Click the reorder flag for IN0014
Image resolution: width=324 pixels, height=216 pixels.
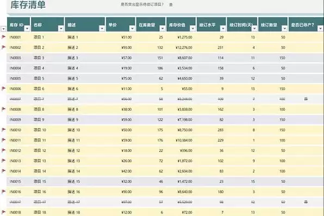point(3,171)
